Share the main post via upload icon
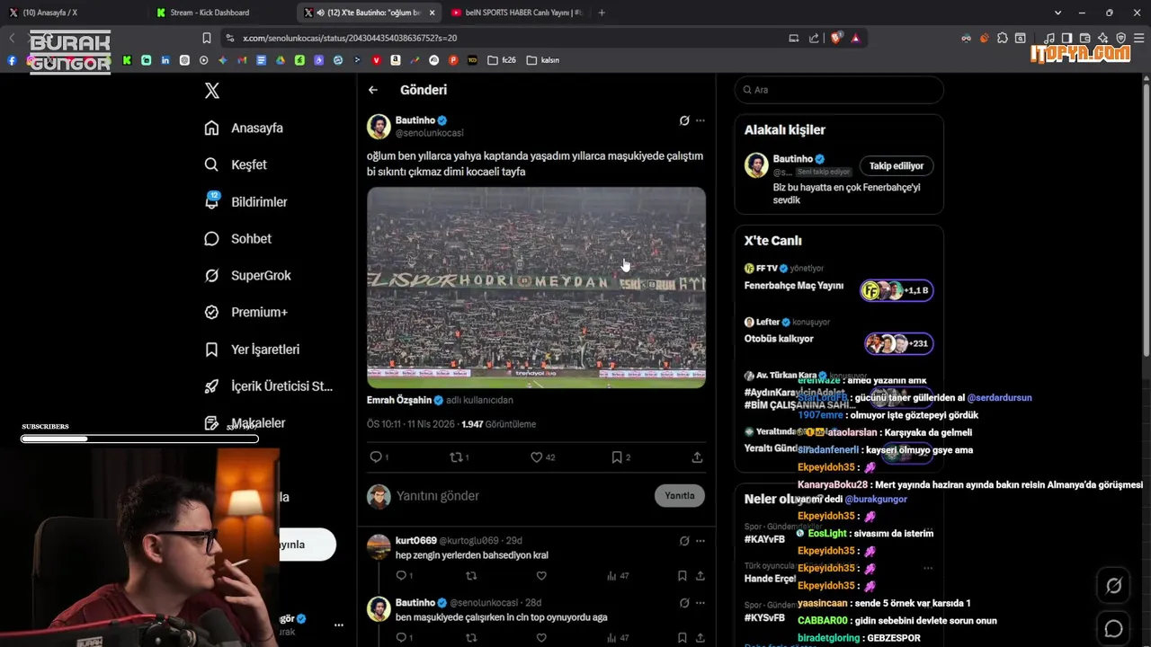The width and height of the screenshot is (1151, 647). pyautogui.click(x=697, y=457)
